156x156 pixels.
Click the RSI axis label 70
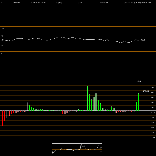[x=2, y=36]
